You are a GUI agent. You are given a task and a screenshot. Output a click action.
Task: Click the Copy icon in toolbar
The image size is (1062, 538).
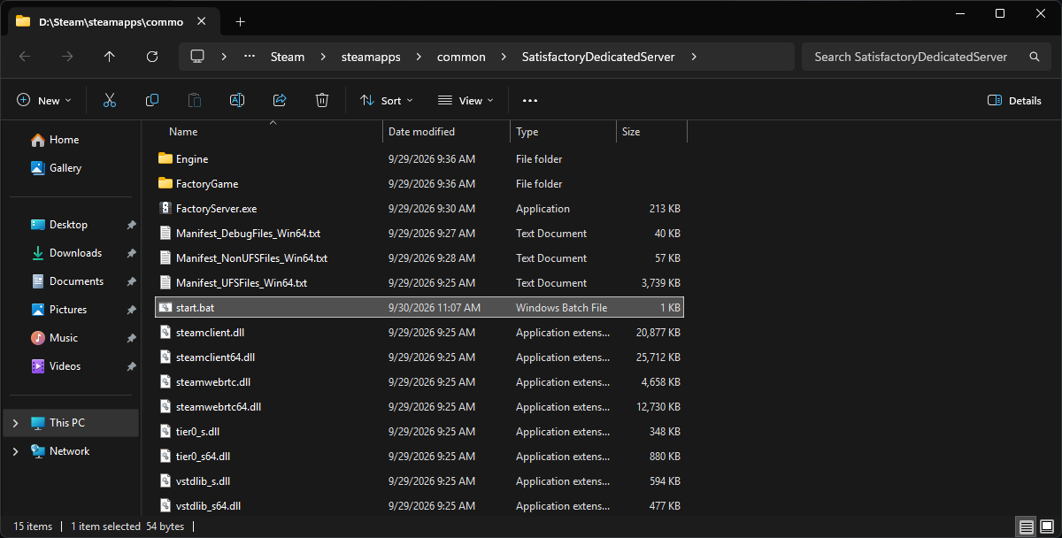tap(152, 101)
